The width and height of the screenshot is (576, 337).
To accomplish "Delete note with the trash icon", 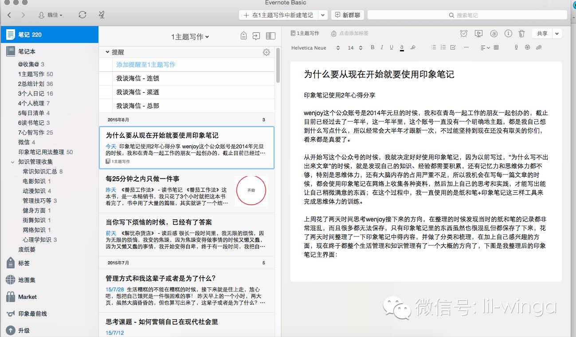I will point(522,33).
